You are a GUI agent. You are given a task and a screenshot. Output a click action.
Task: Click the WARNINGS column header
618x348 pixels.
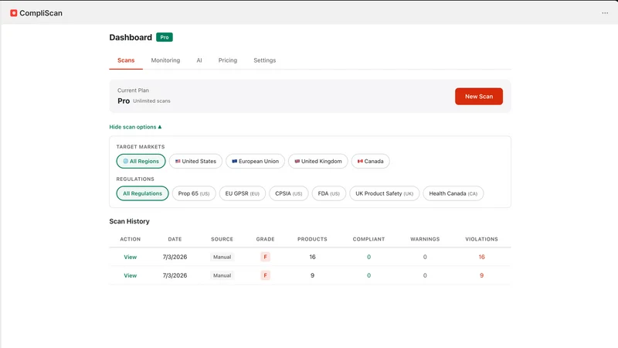425,239
